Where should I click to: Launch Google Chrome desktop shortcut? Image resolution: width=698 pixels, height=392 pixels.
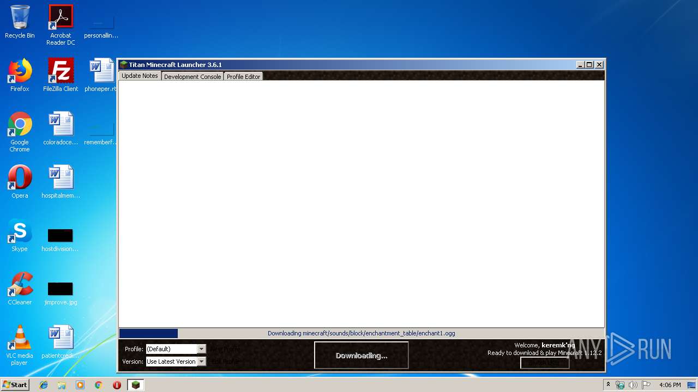click(20, 132)
